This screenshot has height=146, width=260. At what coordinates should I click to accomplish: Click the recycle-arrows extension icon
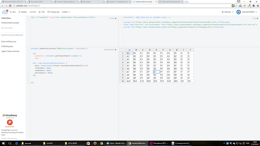point(240,6)
